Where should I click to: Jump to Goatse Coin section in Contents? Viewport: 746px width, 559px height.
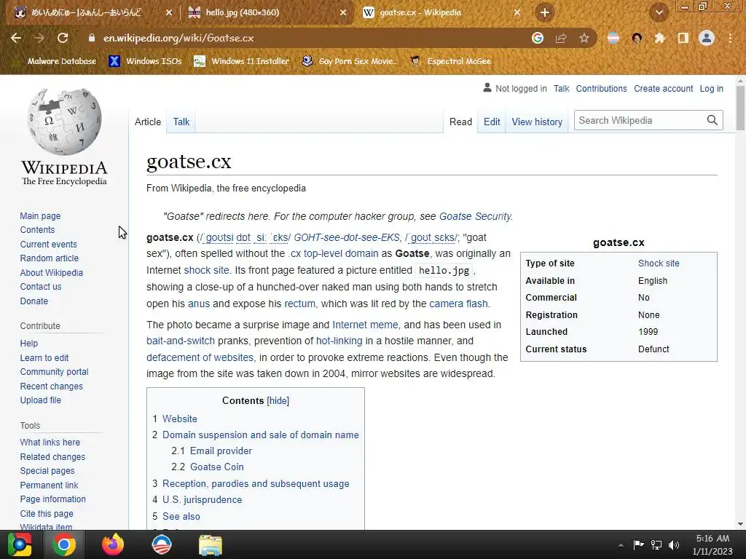[x=216, y=467]
